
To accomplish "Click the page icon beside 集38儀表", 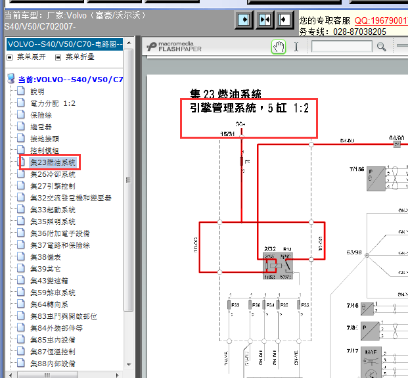I will click(x=21, y=256).
